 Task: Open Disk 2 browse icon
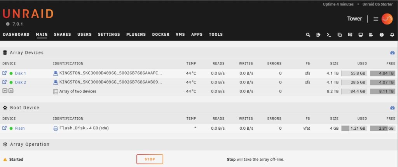click(5, 82)
